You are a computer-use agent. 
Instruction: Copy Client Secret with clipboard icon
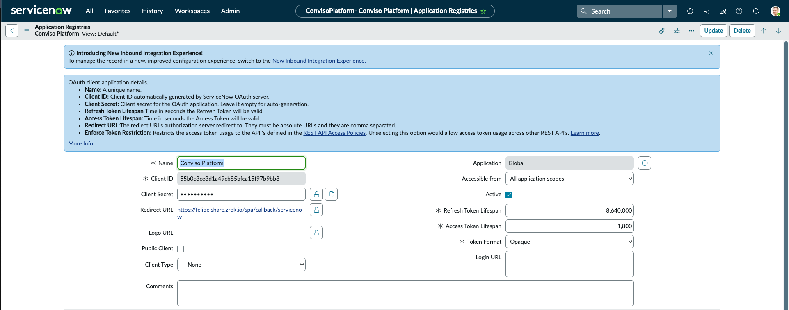pos(331,194)
